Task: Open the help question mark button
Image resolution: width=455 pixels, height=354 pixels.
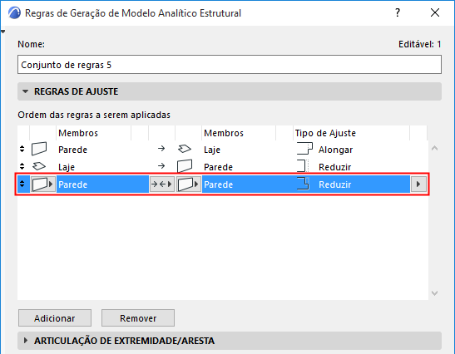Action: pos(398,12)
